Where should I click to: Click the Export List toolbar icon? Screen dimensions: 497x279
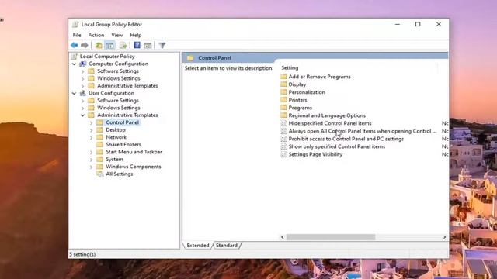coord(123,45)
